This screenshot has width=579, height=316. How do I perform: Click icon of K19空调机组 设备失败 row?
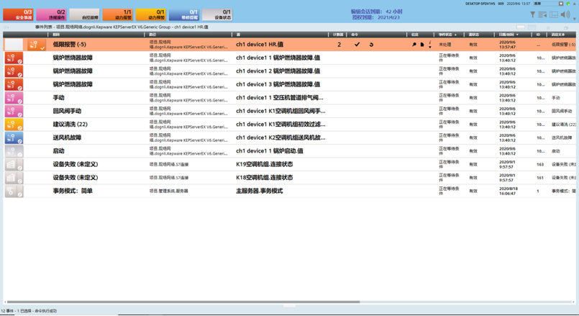14,164
